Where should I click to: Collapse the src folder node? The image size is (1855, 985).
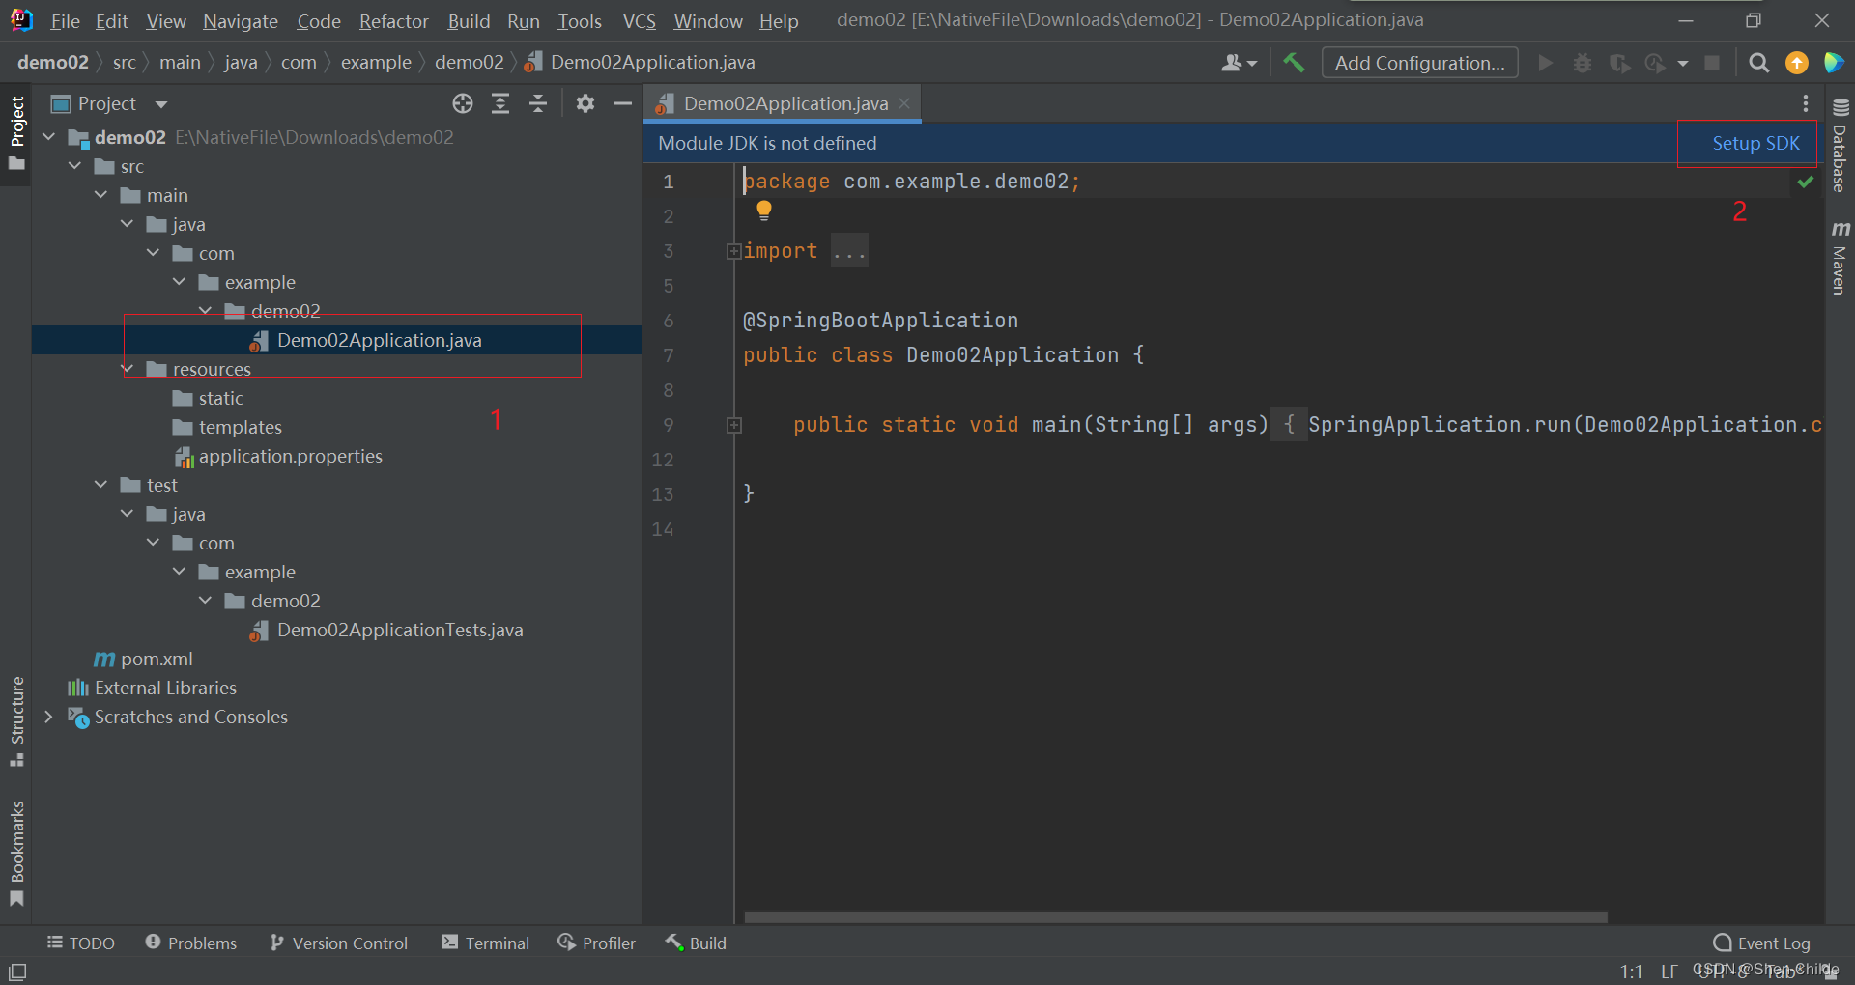point(75,166)
